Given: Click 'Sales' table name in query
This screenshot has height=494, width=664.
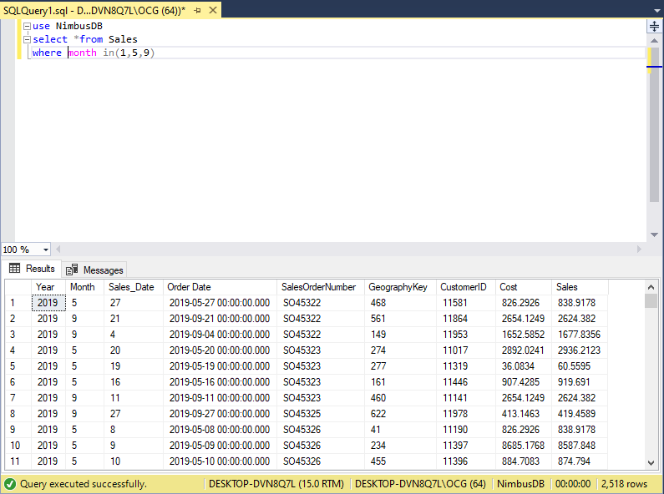Looking at the screenshot, I should pos(123,39).
